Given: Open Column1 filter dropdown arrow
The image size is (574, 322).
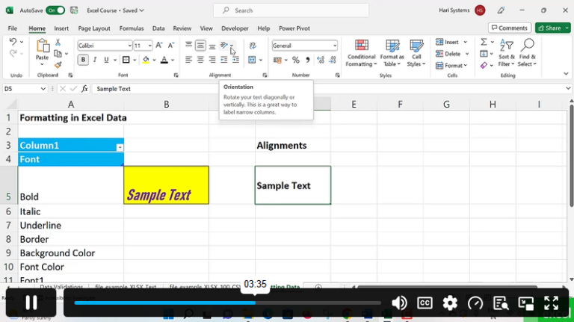Looking at the screenshot, I should (x=120, y=147).
